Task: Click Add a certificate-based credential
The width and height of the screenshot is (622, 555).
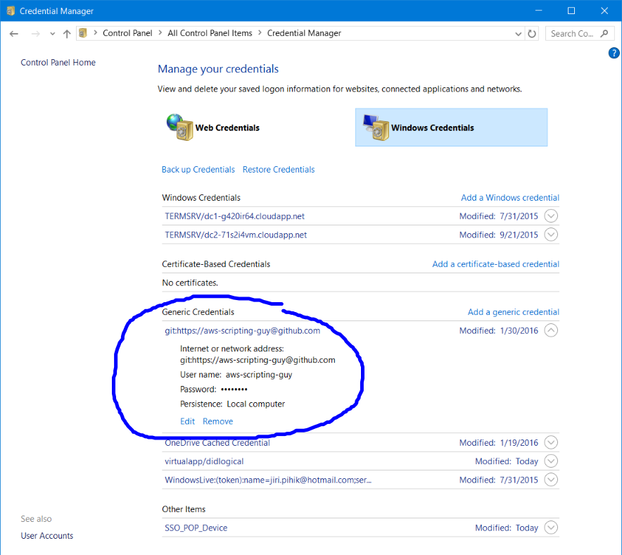Action: point(496,264)
